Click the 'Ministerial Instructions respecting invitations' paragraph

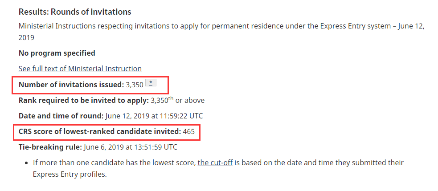[x=221, y=32]
